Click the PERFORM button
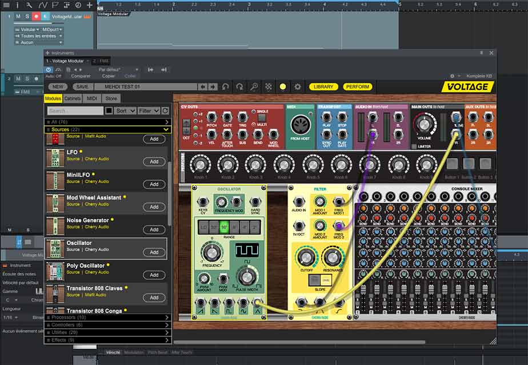The width and height of the screenshot is (528, 365). tap(358, 86)
